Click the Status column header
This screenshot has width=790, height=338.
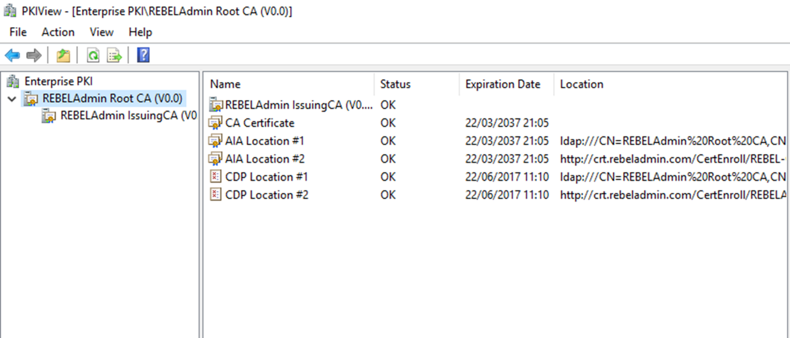(x=416, y=84)
